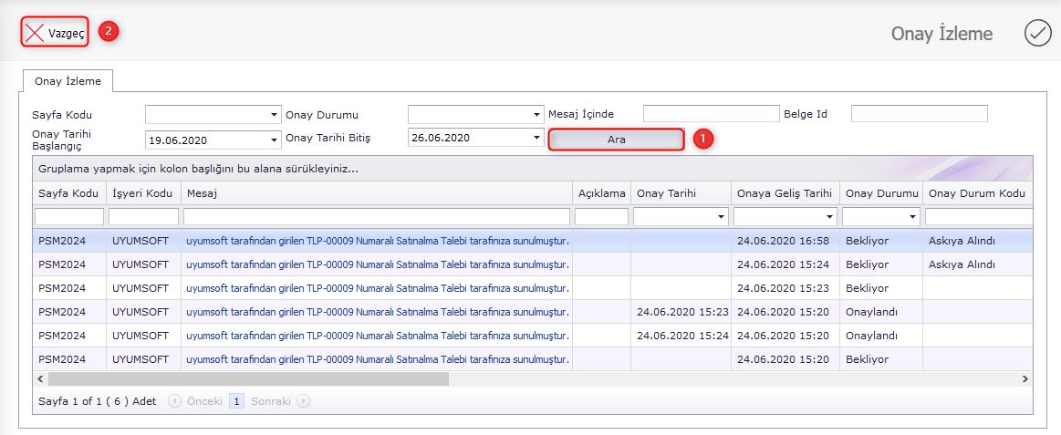This screenshot has height=435, width=1061.
Task: Open the Onay Tarihi Başlangıç date picker
Action: point(275,140)
